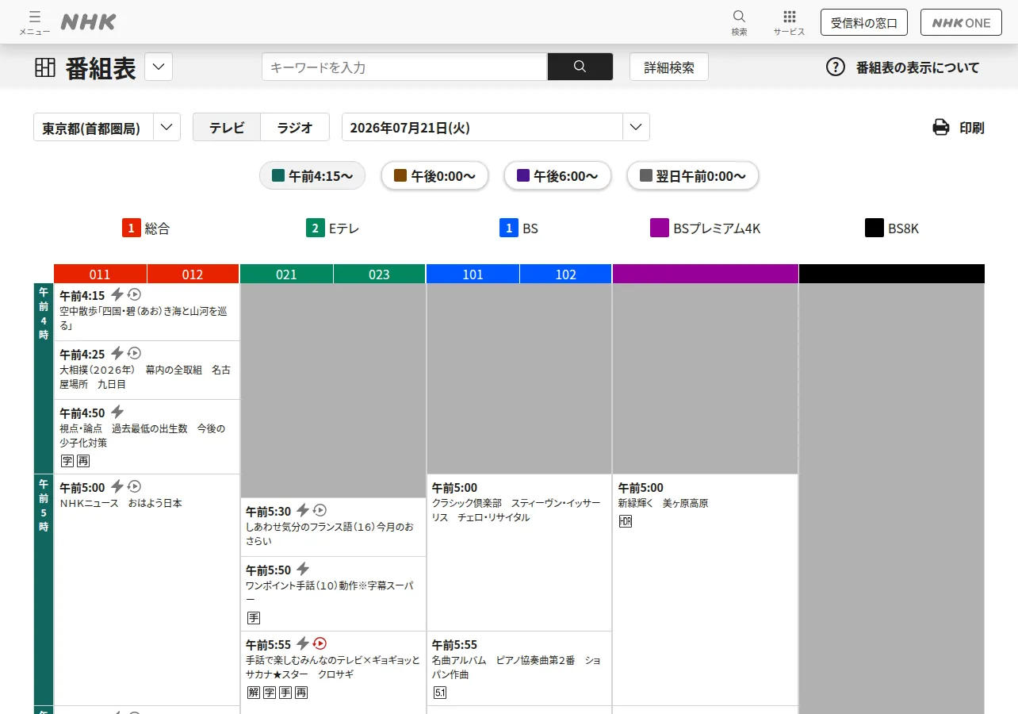Jump to 翌日午前0:00〜 time block
This screenshot has height=714, width=1018.
point(693,175)
